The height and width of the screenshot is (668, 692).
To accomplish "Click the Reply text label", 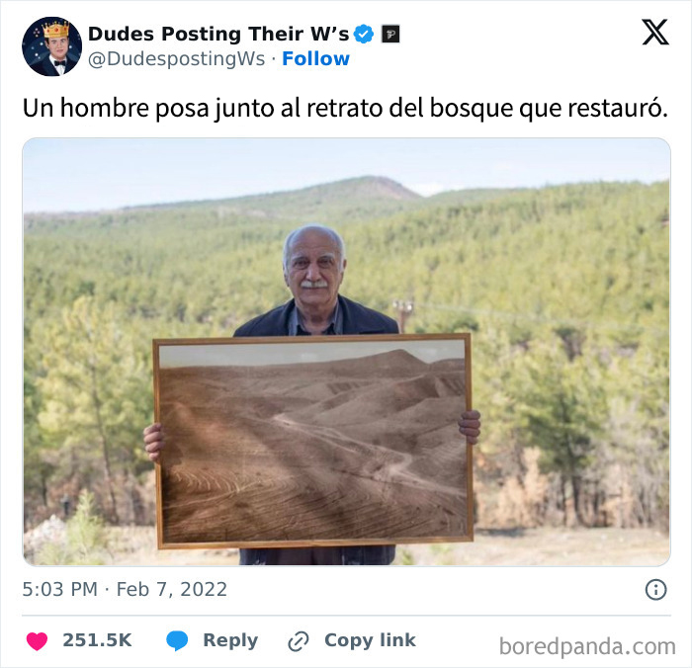I will (230, 640).
